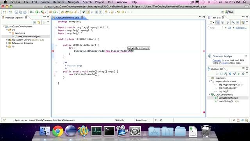Viewport: 250px width, 141px height.
Task: Toggle Scheduled presentation in Task List
Action: point(222,22)
